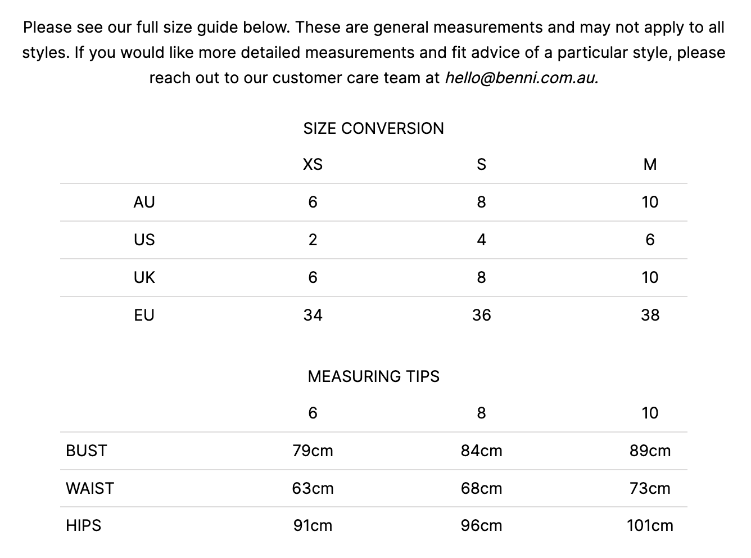The image size is (751, 558).
Task: Click the UK row label
Action: (x=144, y=277)
